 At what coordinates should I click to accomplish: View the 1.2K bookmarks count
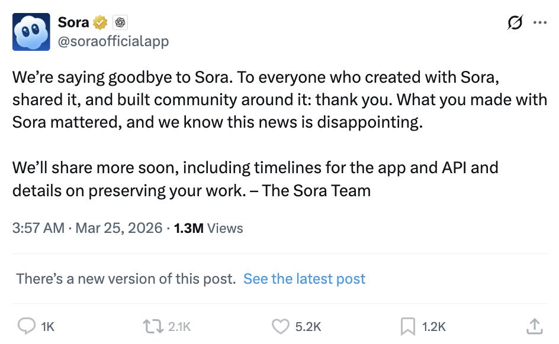pos(433,326)
